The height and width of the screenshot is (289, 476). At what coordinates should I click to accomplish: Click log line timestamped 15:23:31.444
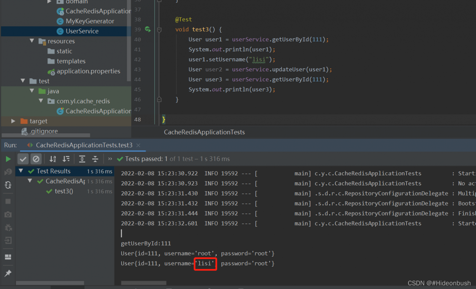click(298, 214)
